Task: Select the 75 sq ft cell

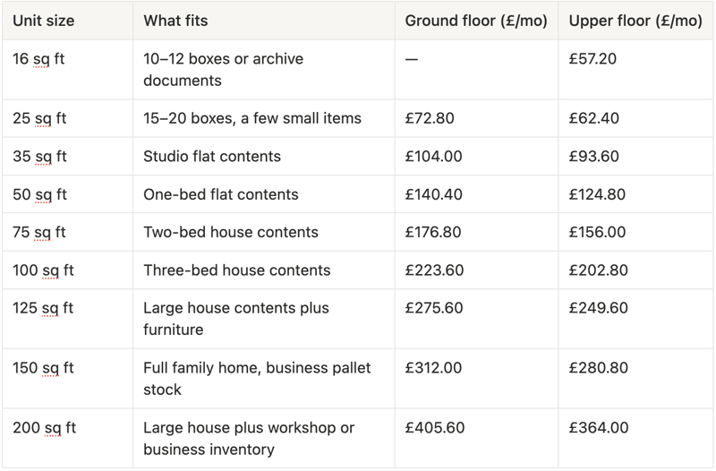Action: pyautogui.click(x=38, y=232)
